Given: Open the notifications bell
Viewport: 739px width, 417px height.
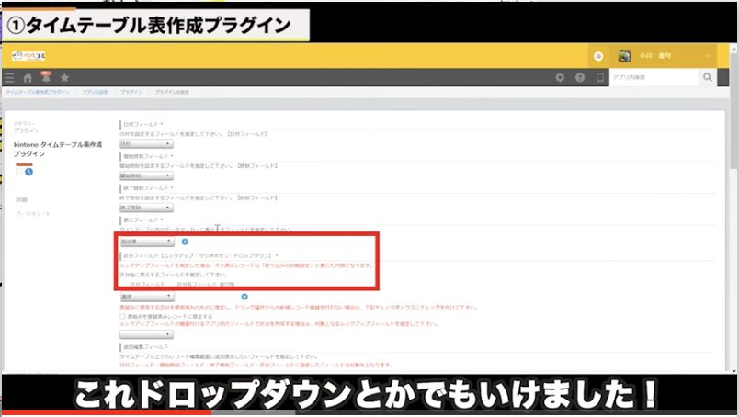Looking at the screenshot, I should [x=45, y=77].
